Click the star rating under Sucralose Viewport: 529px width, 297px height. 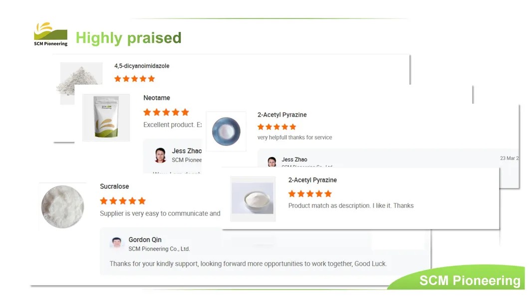pyautogui.click(x=123, y=201)
